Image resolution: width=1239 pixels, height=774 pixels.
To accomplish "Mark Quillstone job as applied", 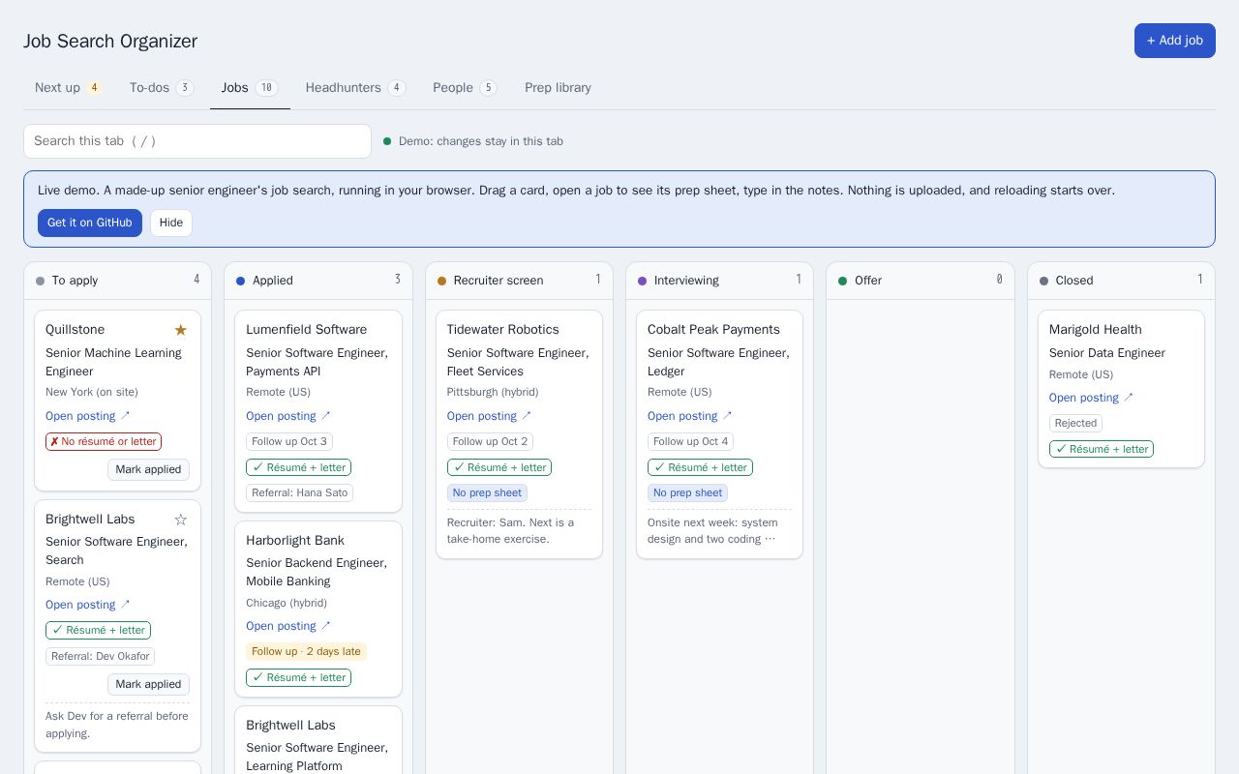I will [148, 469].
